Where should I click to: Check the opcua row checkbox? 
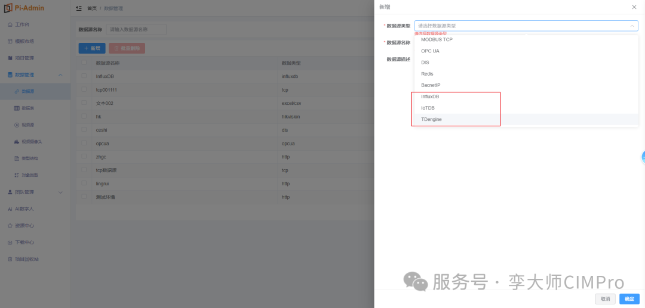84,144
